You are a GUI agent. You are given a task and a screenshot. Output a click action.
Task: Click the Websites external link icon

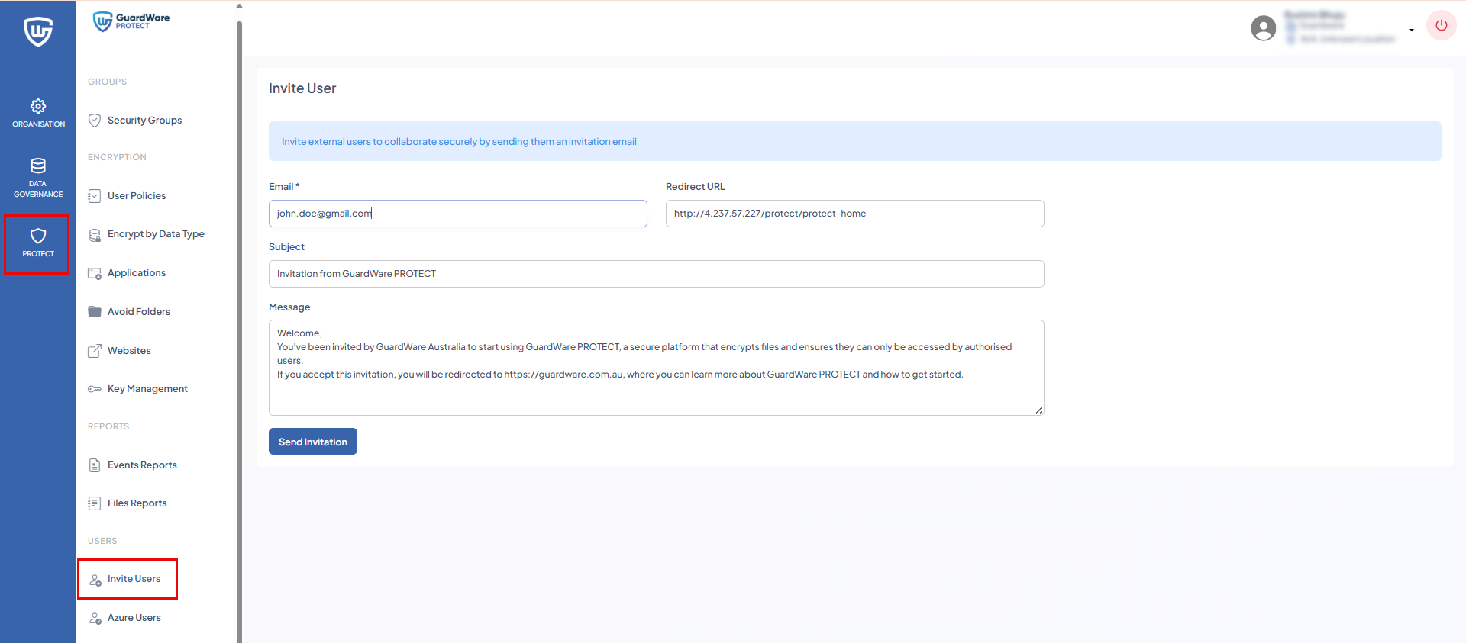coord(95,351)
